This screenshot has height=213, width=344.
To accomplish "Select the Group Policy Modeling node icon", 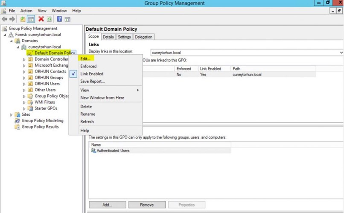I will [17, 121].
